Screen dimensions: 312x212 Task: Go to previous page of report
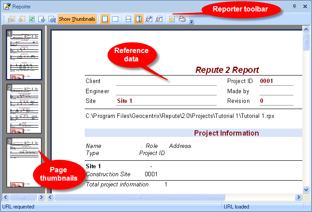pos(22,19)
